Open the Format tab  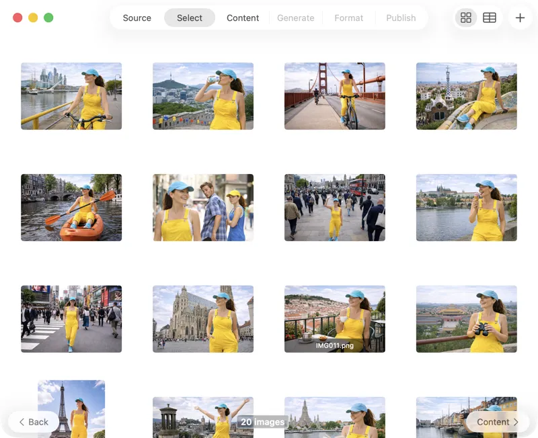pyautogui.click(x=348, y=18)
